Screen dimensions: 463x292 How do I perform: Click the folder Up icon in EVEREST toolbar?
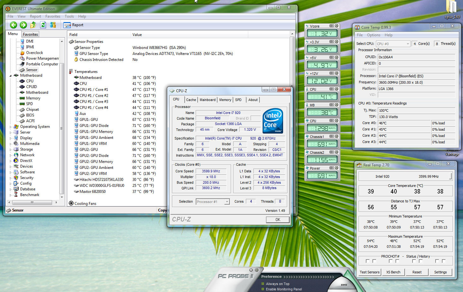click(x=33, y=25)
